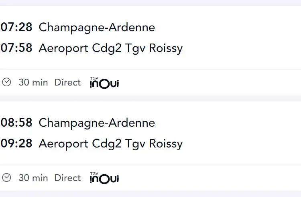Click Champagne-Ardenne station departing 07:28
Image resolution: width=301 pixels, height=197 pixels.
97,28
